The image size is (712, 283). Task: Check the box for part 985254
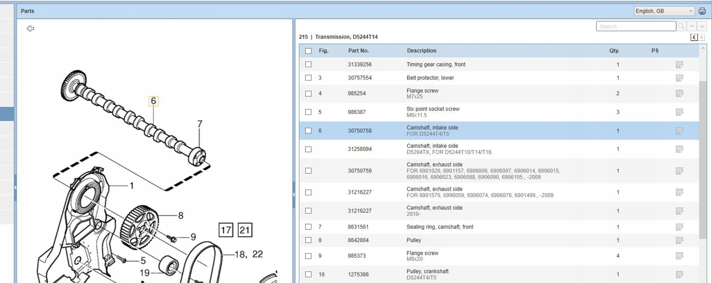pyautogui.click(x=308, y=94)
